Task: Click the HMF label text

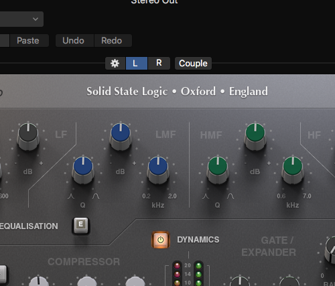Action: [211, 135]
